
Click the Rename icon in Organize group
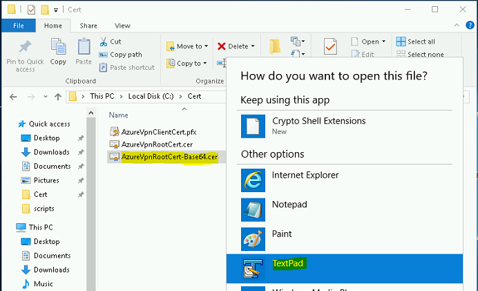point(222,63)
